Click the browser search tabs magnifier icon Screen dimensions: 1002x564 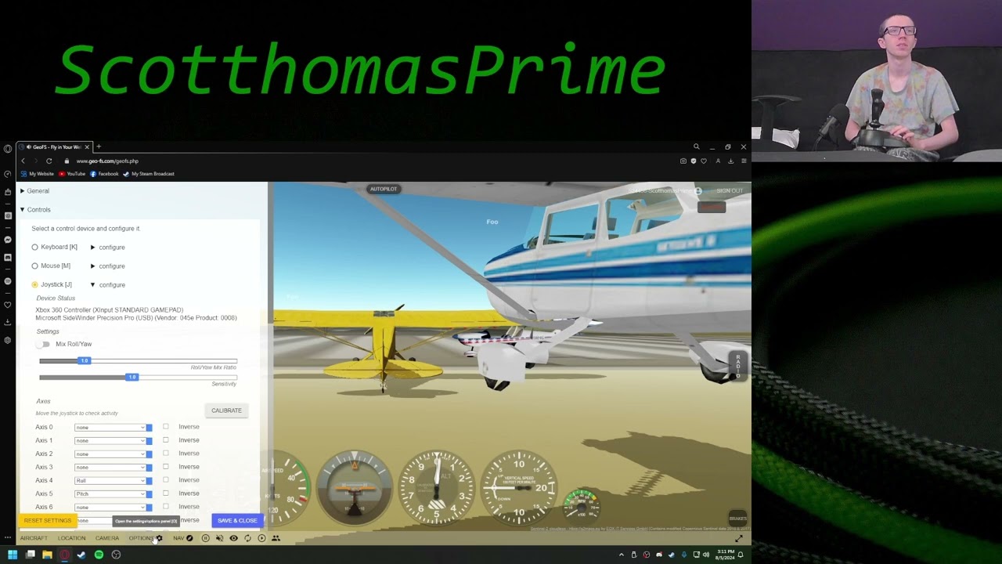696,146
